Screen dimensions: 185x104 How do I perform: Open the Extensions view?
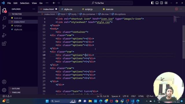[x=4, y=44]
